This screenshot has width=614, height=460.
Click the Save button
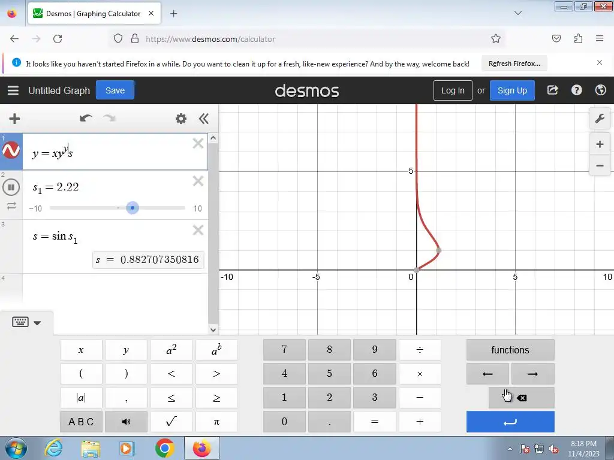point(115,90)
